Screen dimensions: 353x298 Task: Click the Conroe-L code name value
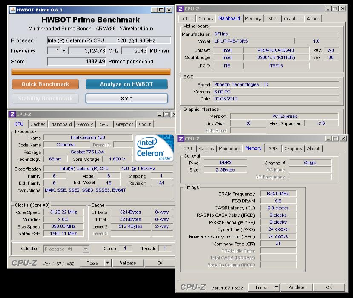point(66,145)
